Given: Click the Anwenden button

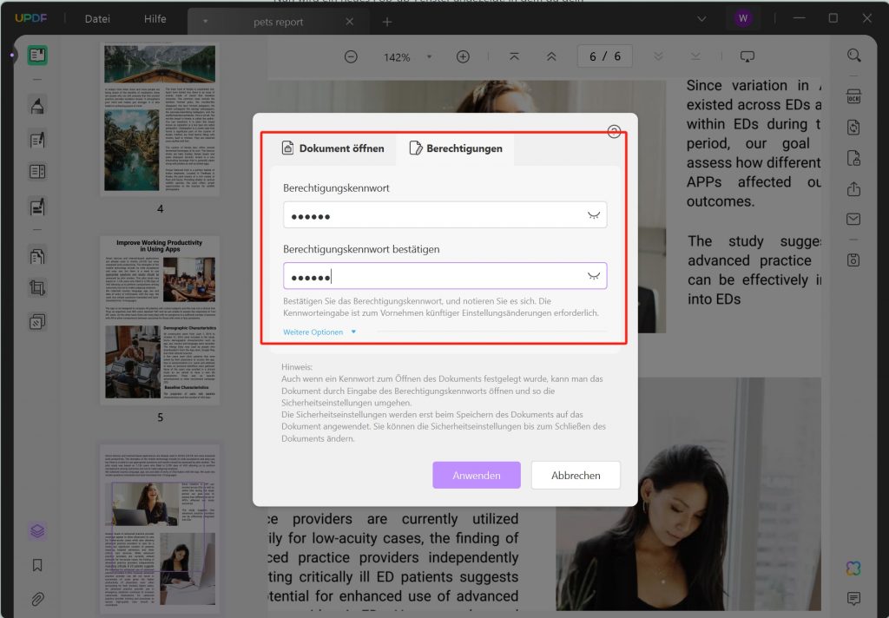Looking at the screenshot, I should click(x=477, y=475).
